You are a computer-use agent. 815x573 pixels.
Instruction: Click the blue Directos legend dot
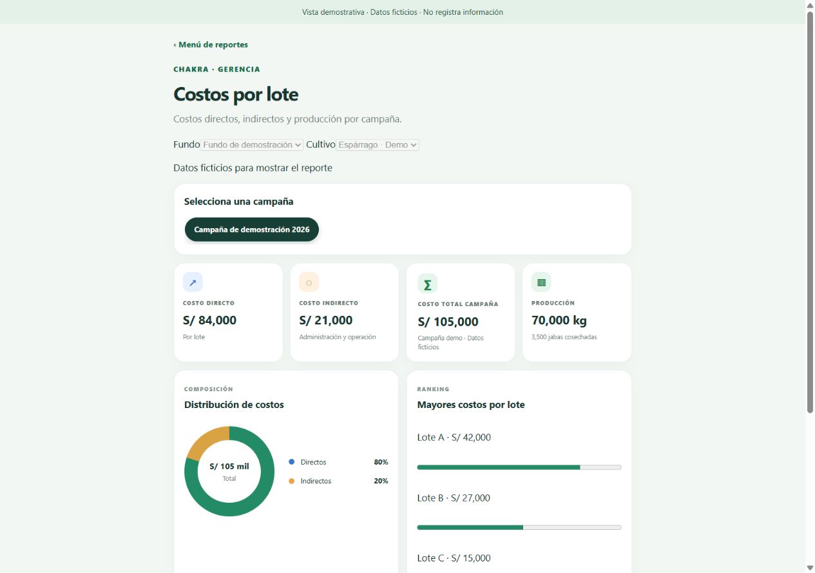coord(291,462)
